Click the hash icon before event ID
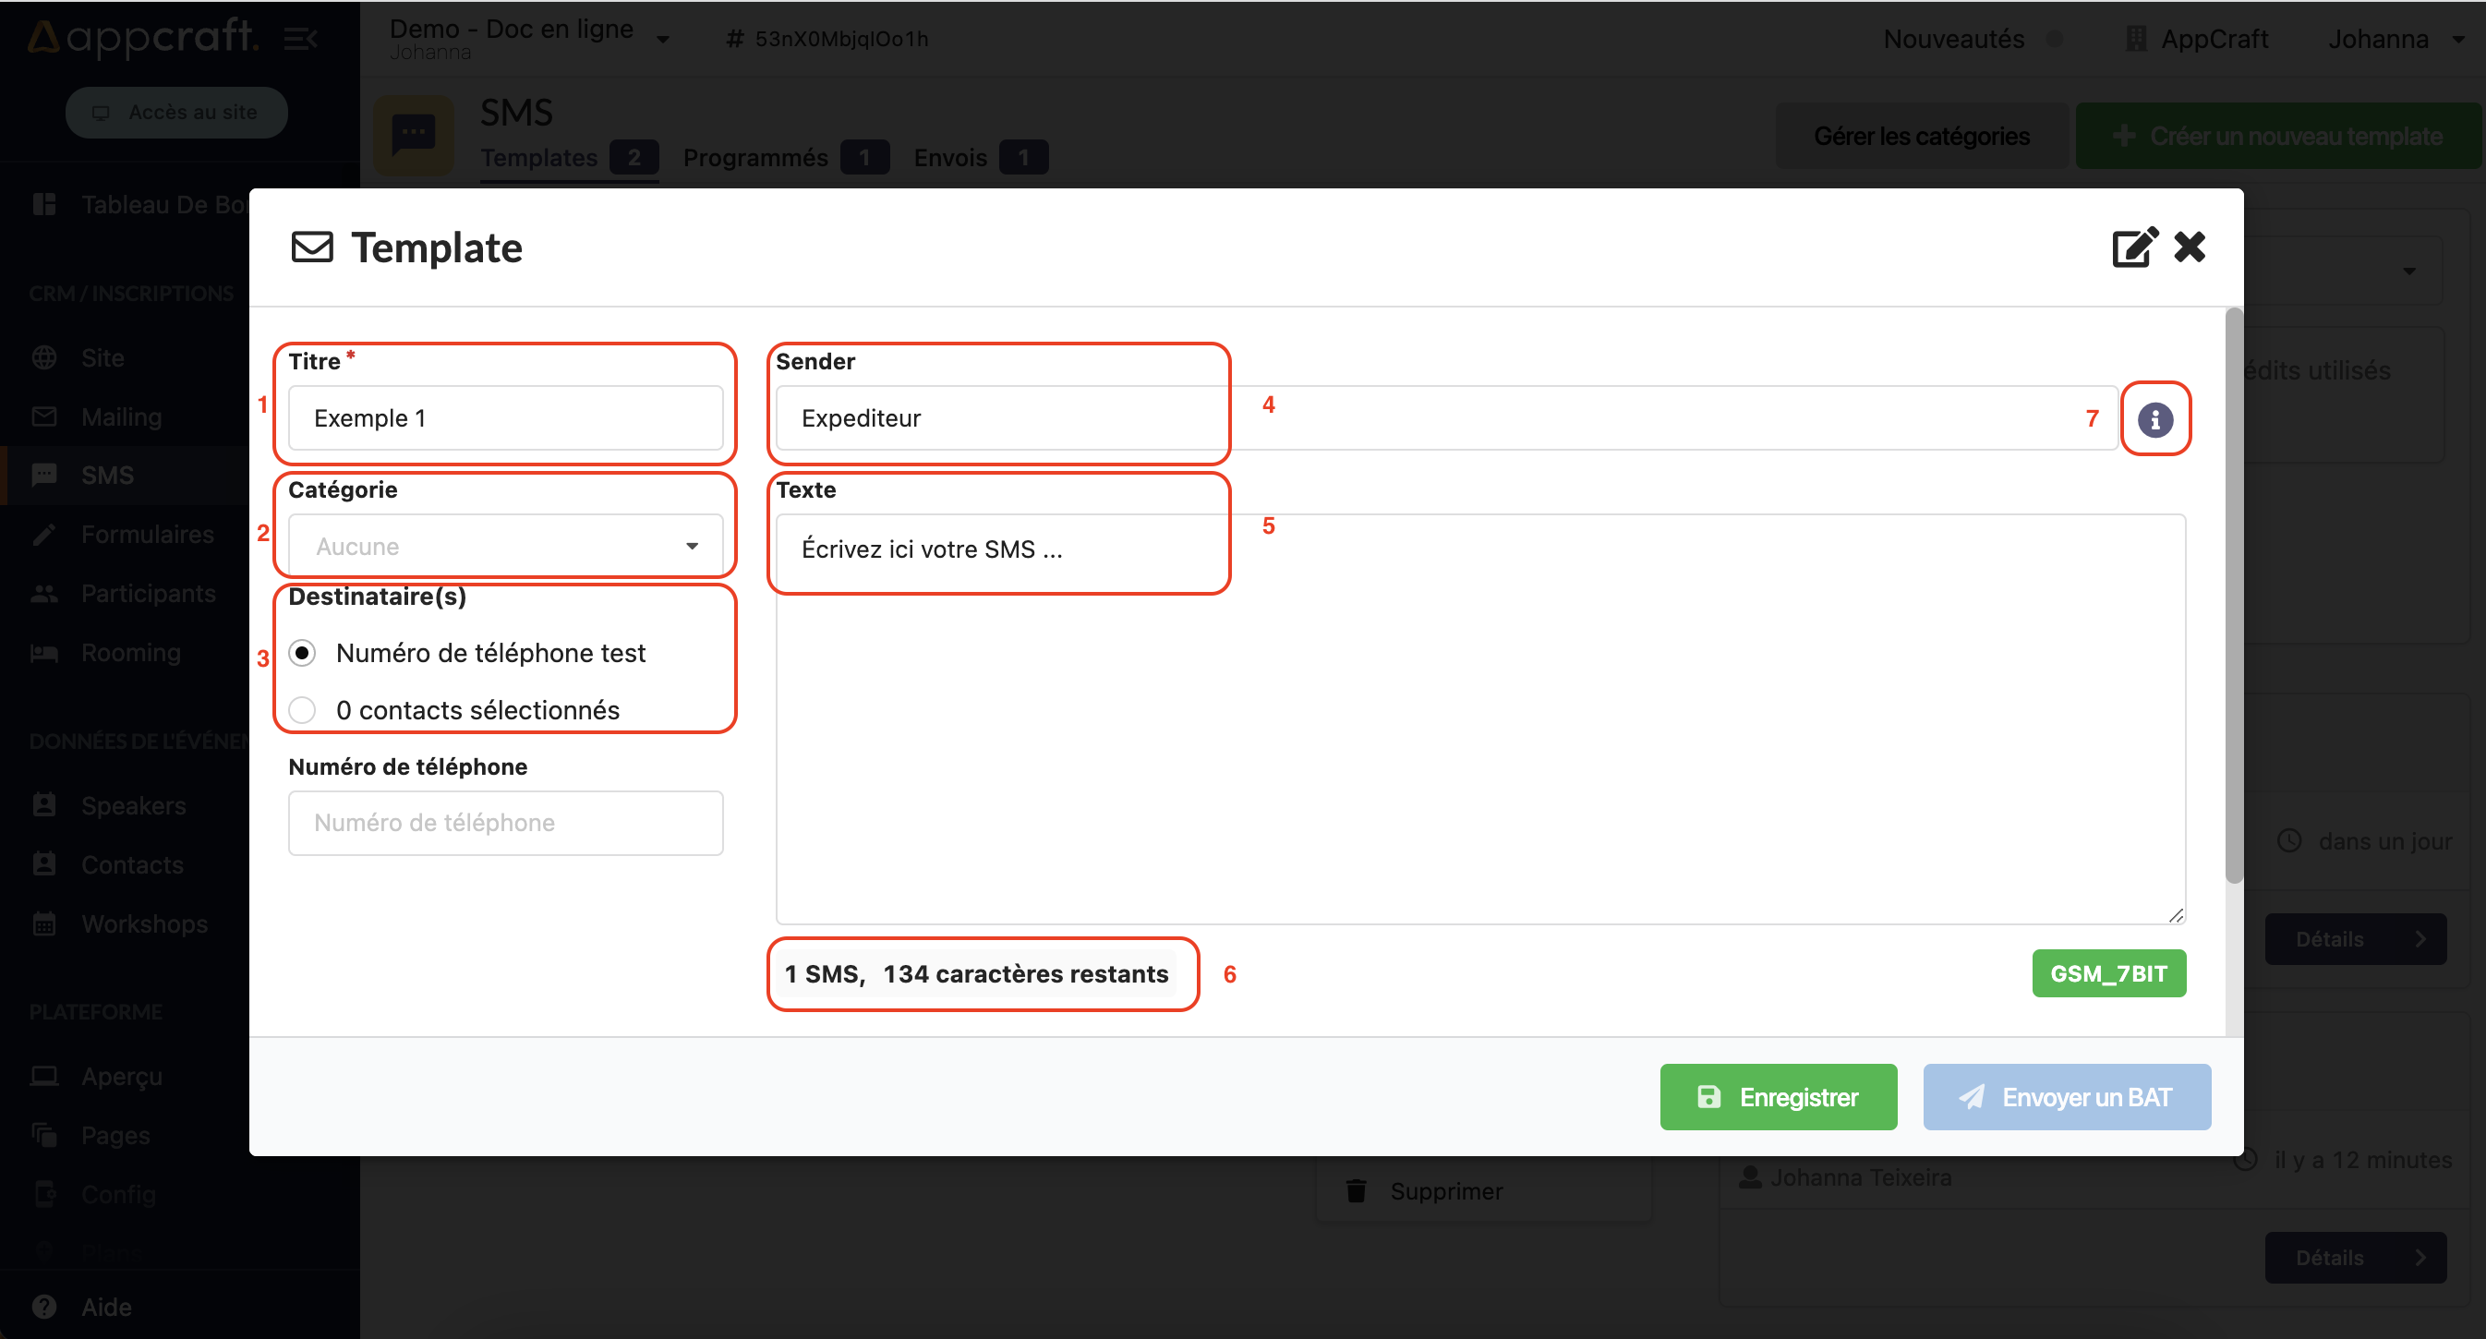The image size is (2486, 1339). 735,39
